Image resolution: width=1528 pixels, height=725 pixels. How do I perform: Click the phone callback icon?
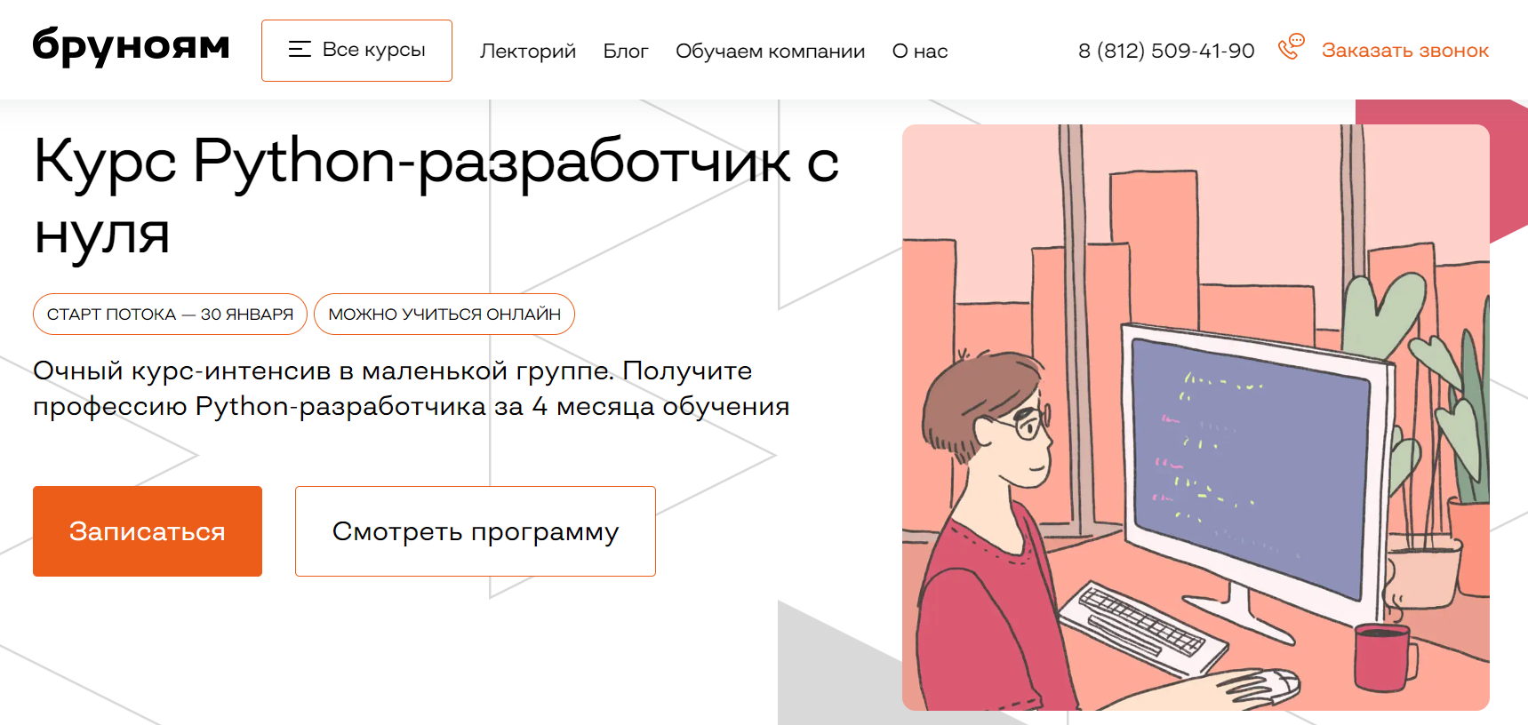[x=1291, y=46]
